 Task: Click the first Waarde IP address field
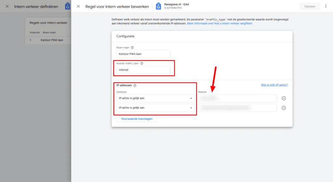coord(237,98)
